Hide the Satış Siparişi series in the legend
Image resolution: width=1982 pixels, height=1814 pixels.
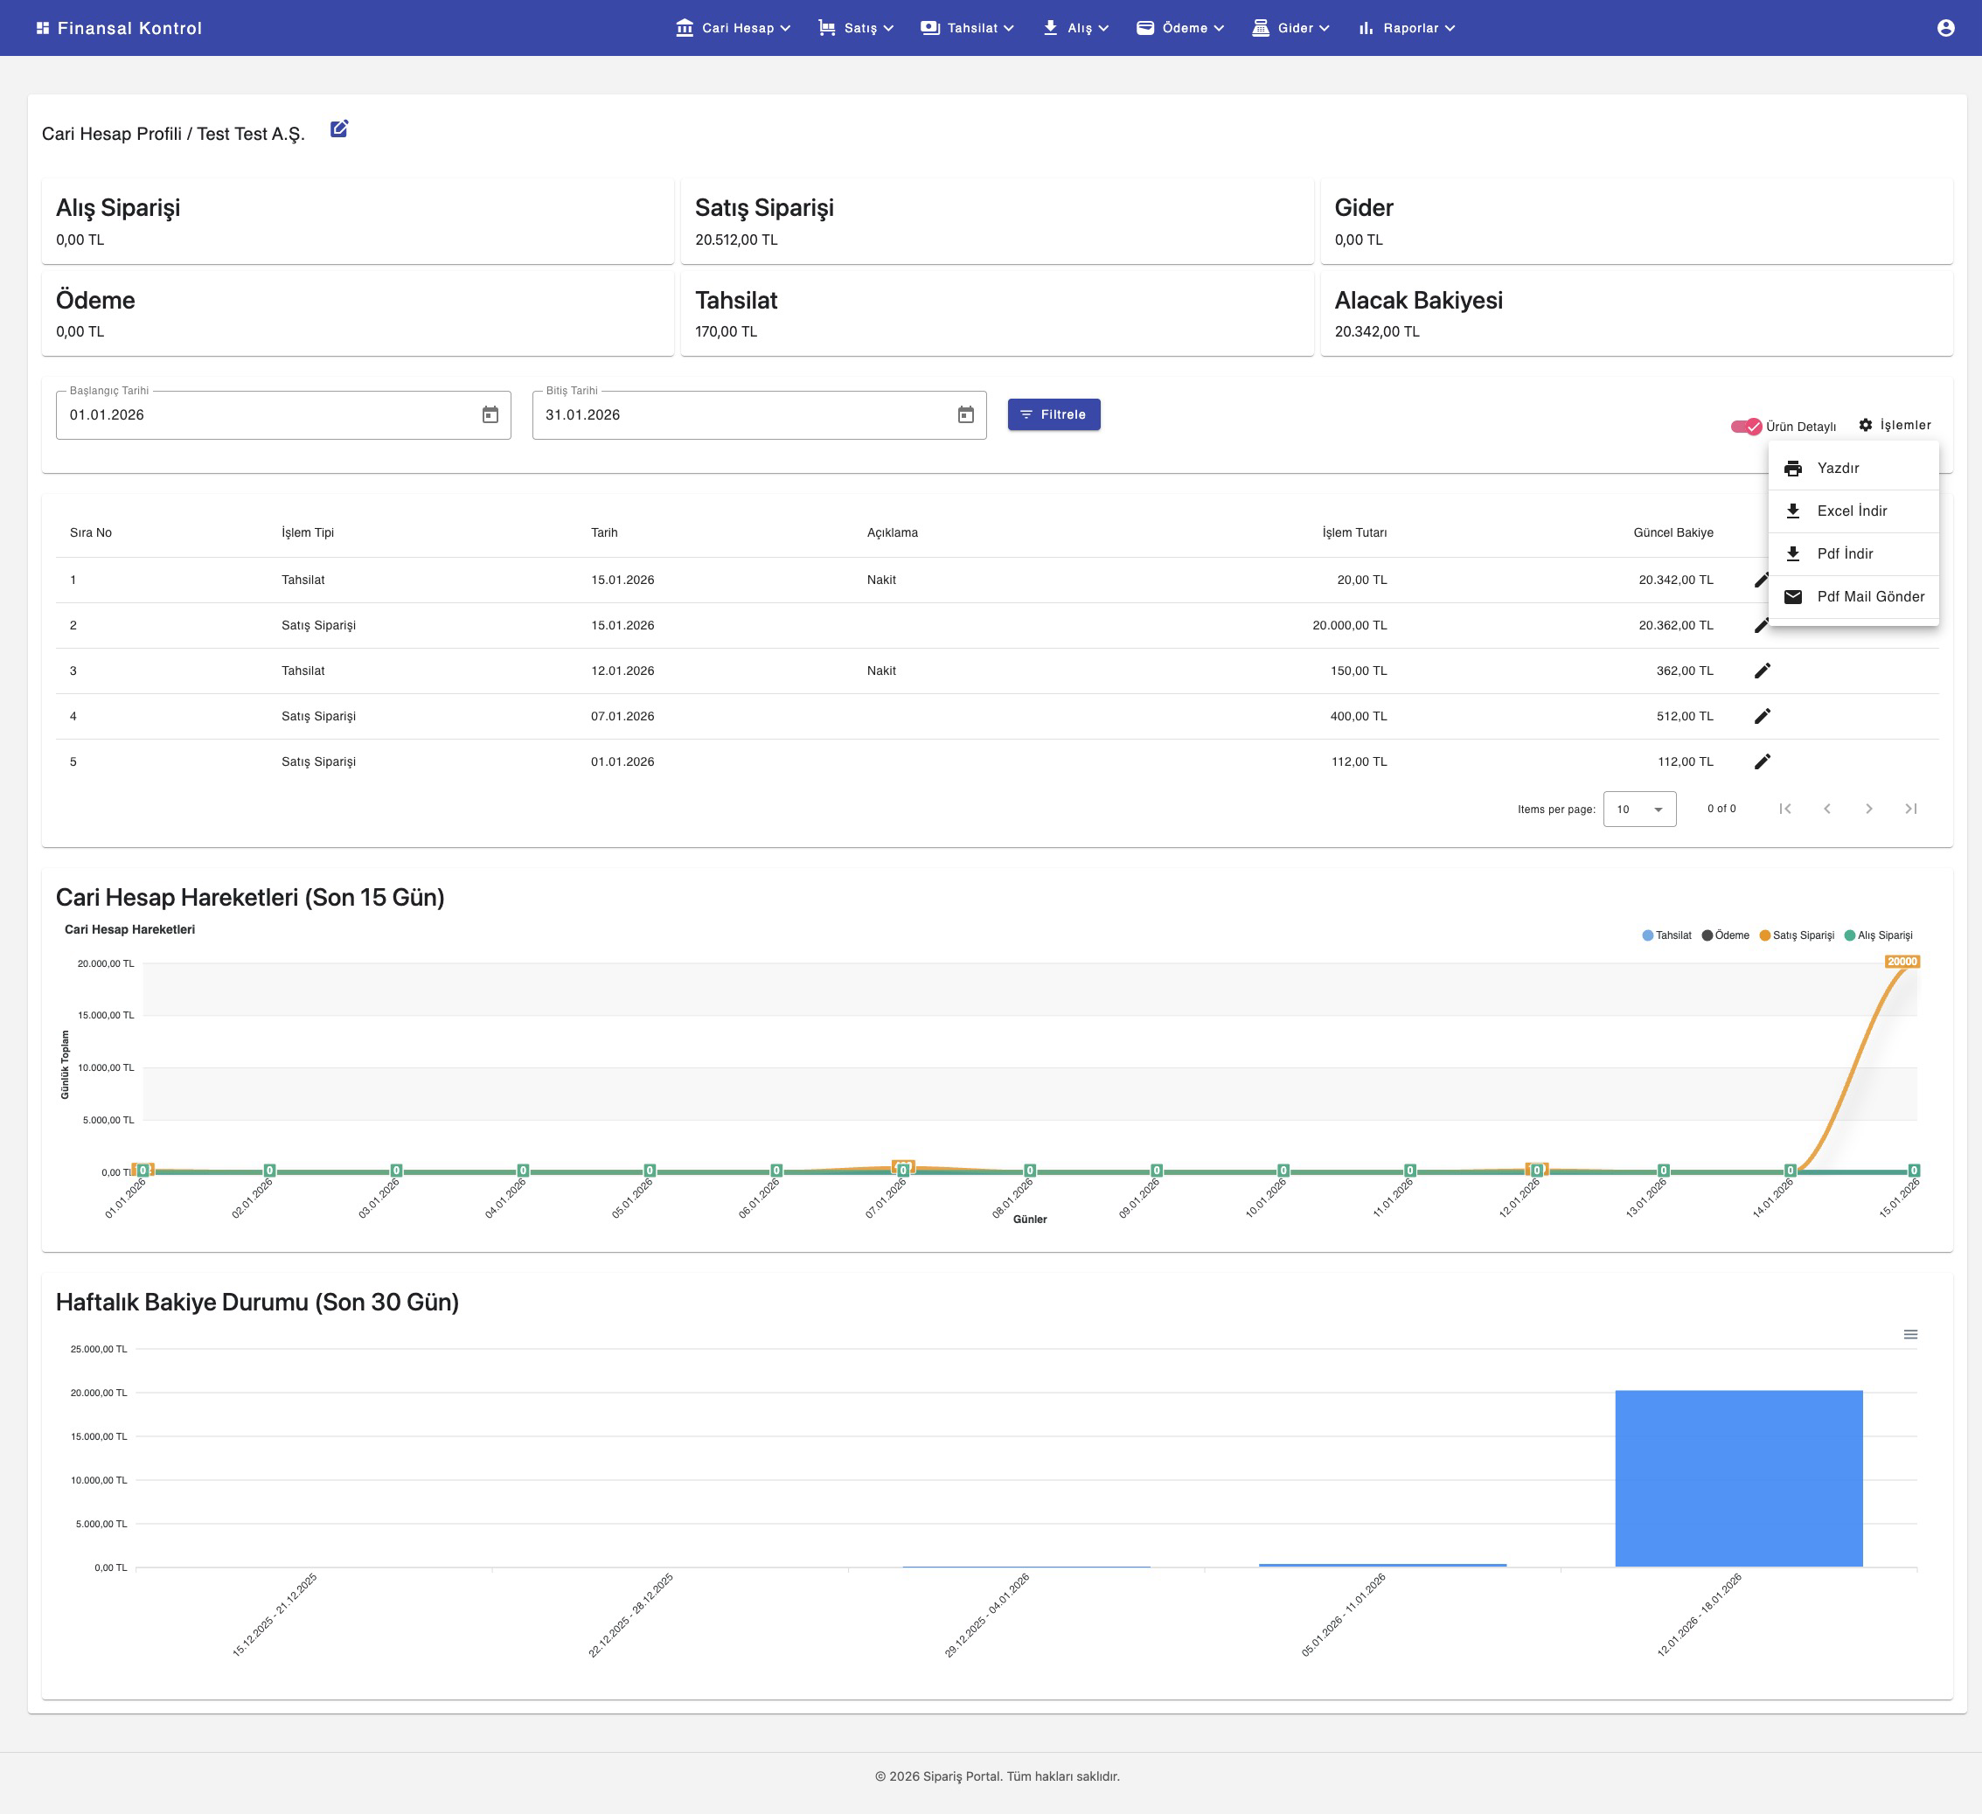[x=1798, y=935]
